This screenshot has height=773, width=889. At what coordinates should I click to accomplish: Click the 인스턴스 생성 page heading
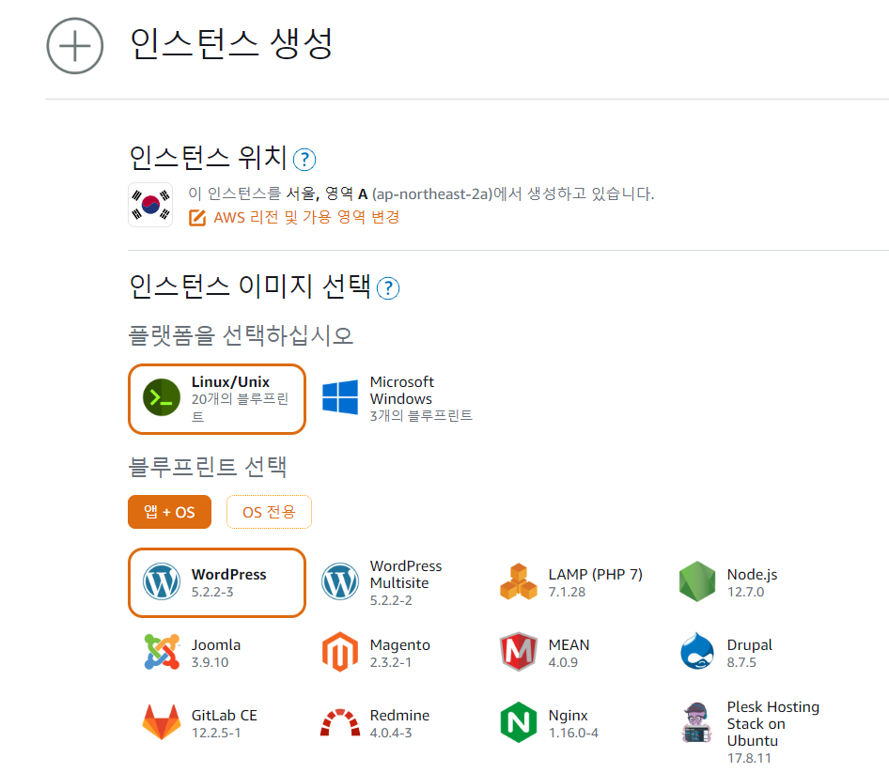point(231,45)
